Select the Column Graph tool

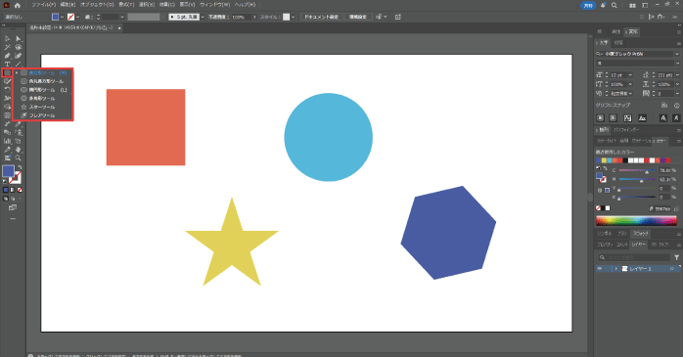point(8,141)
